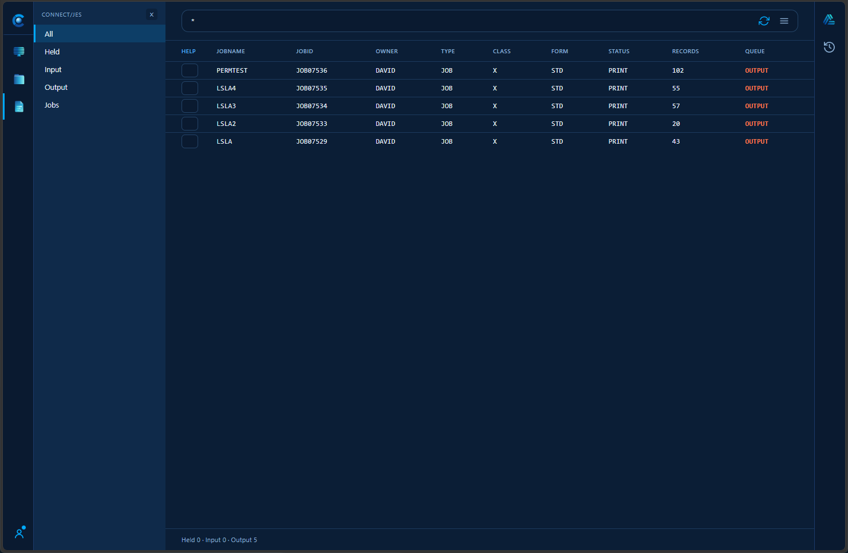Click the CONNECT/JES panel title

coord(62,15)
